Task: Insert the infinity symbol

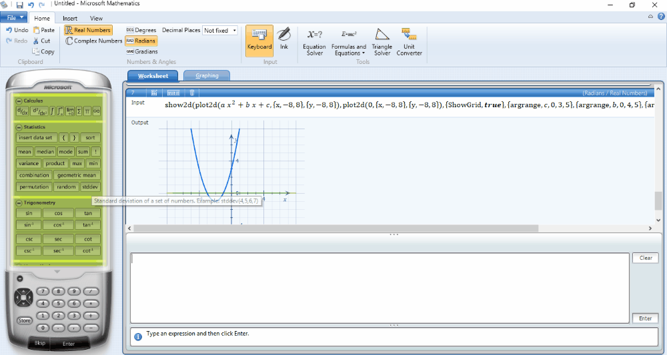Action: coord(97,111)
